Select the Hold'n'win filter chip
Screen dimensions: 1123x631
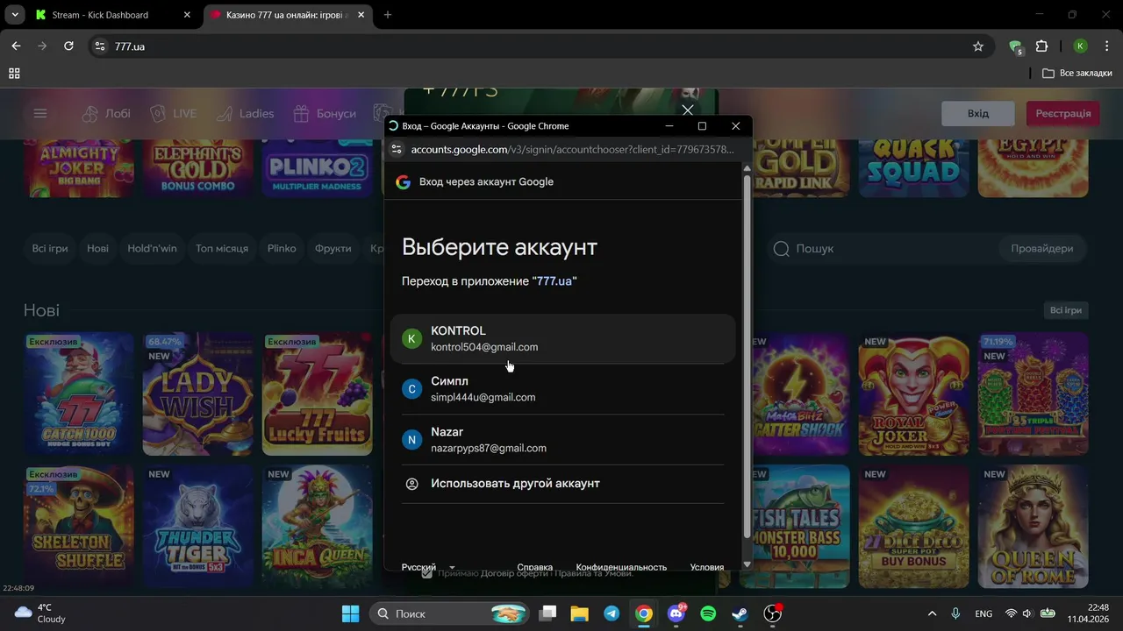tap(152, 249)
